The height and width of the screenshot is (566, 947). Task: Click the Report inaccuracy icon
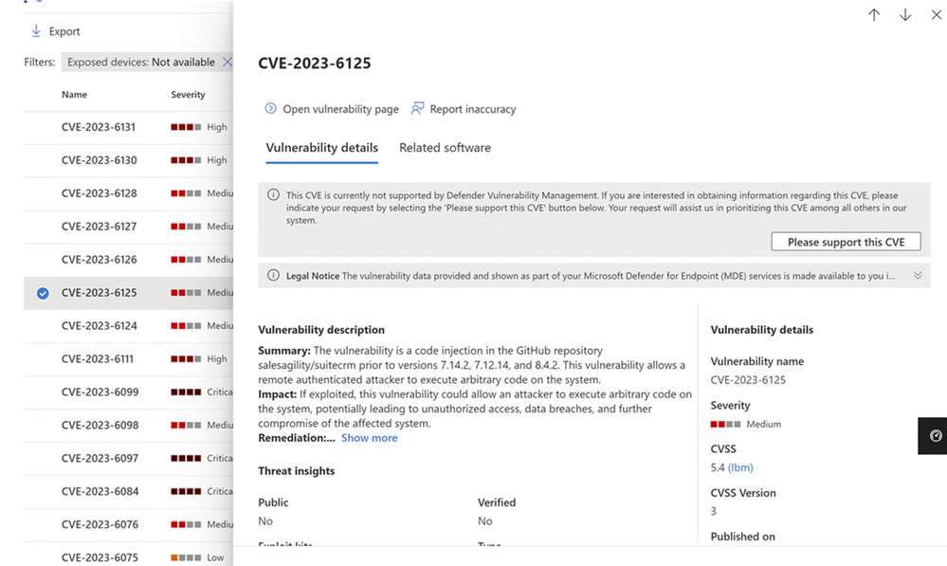point(417,108)
